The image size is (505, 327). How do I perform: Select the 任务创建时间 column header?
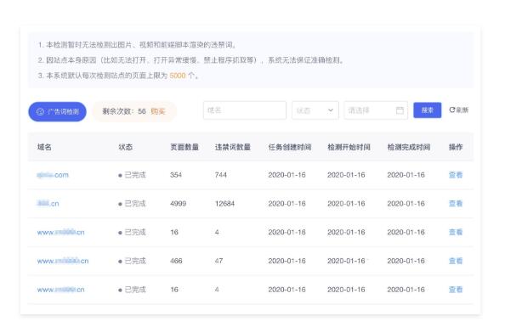[x=290, y=147]
